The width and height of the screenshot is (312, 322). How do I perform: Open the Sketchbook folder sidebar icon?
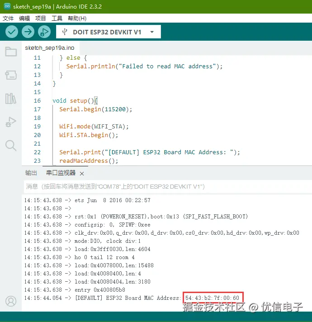(11, 52)
